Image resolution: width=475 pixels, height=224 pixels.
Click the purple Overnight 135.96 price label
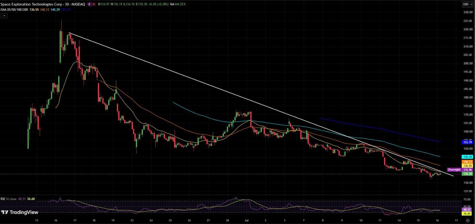click(x=460, y=170)
